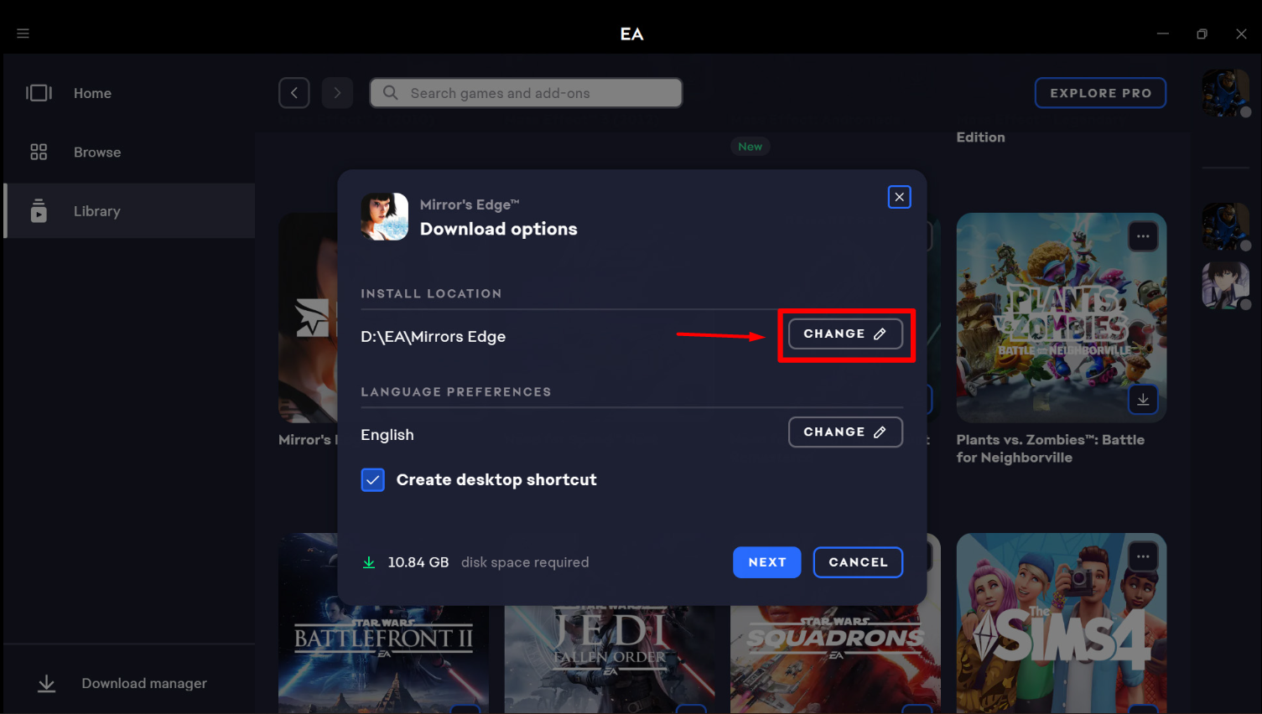Open The Sims 4 options menu
Screen dimensions: 1262x714
[x=1143, y=556]
